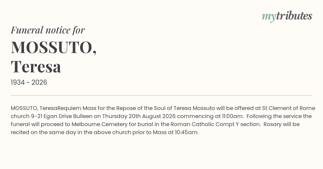Select the first name Teresa in title
323x169 pixels.
[36, 67]
